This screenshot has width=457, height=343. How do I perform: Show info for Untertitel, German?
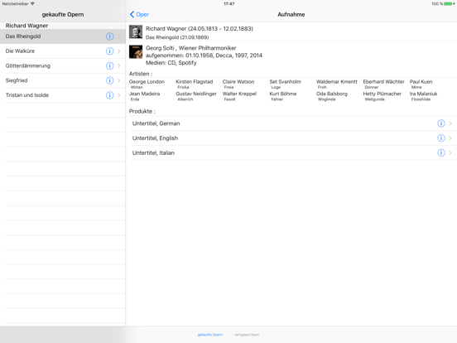tap(441, 123)
